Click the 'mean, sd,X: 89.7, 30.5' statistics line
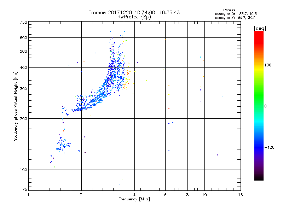 click(235, 18)
